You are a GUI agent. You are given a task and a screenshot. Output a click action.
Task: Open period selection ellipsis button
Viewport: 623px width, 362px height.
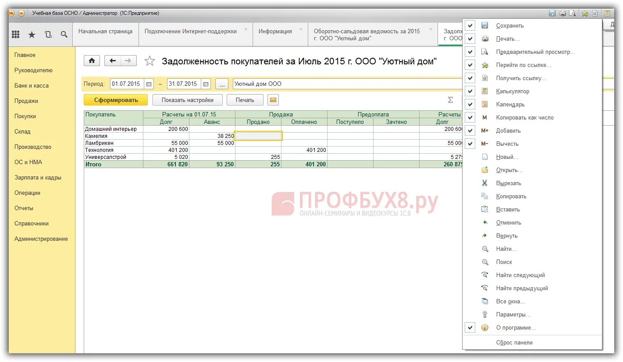coord(222,84)
